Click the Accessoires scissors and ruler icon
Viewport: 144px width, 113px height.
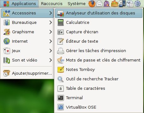(x=7, y=13)
